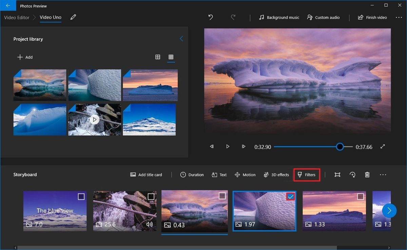
Task: Open storyboard more options menu
Action: coord(383,175)
